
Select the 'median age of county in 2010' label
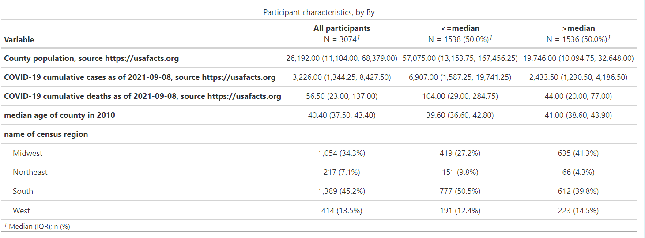pos(60,115)
